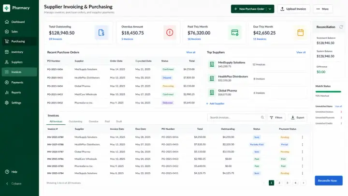
Task: Open the More options menu
Action: click(323, 9)
